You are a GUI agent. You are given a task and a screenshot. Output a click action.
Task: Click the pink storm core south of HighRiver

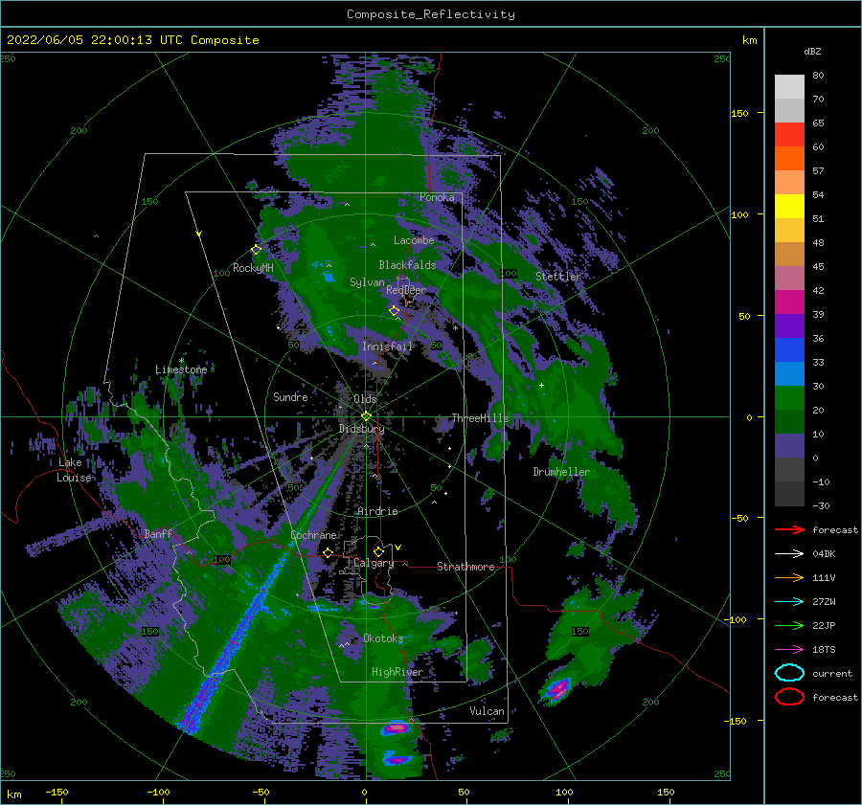396,729
